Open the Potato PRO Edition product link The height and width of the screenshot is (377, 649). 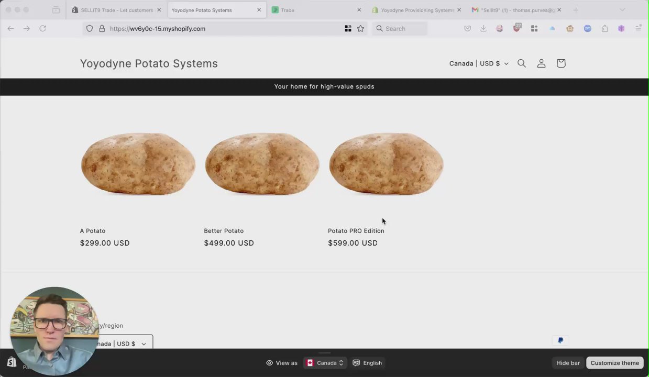[x=356, y=231]
